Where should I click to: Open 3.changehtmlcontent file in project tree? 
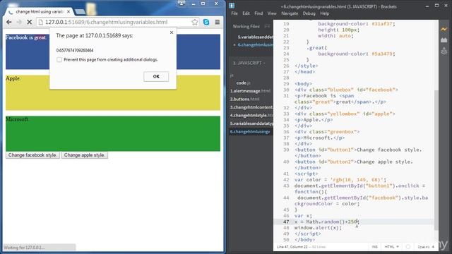[251, 107]
